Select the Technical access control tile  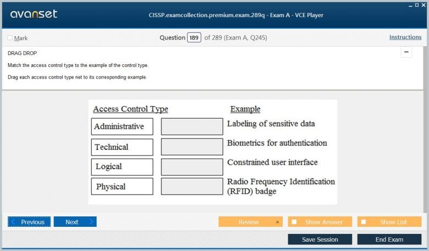click(x=122, y=147)
